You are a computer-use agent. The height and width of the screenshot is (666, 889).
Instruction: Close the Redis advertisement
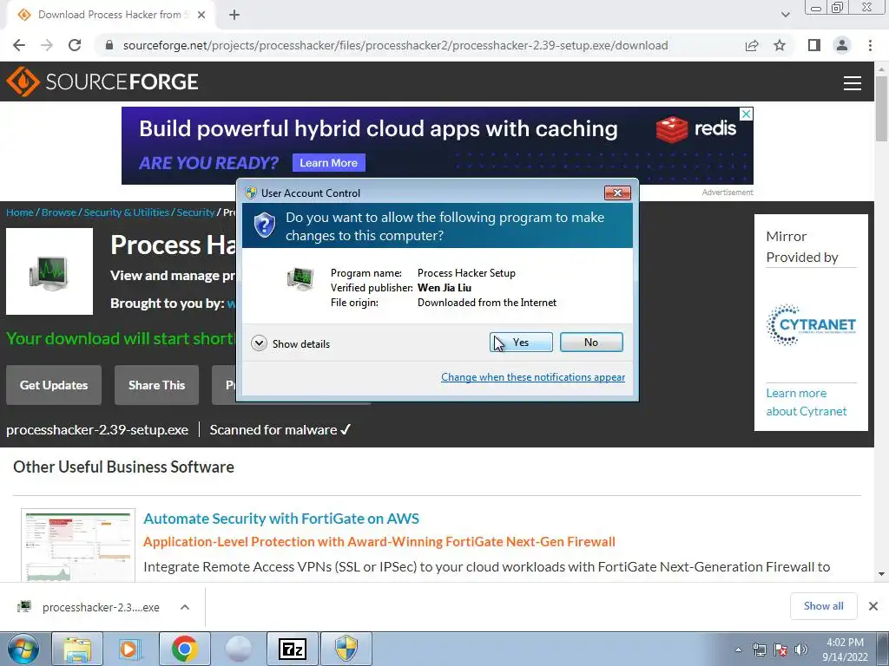[747, 114]
